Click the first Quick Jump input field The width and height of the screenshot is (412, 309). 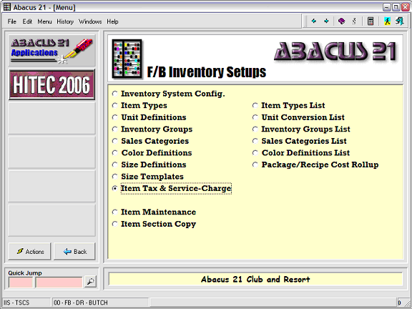[21, 283]
